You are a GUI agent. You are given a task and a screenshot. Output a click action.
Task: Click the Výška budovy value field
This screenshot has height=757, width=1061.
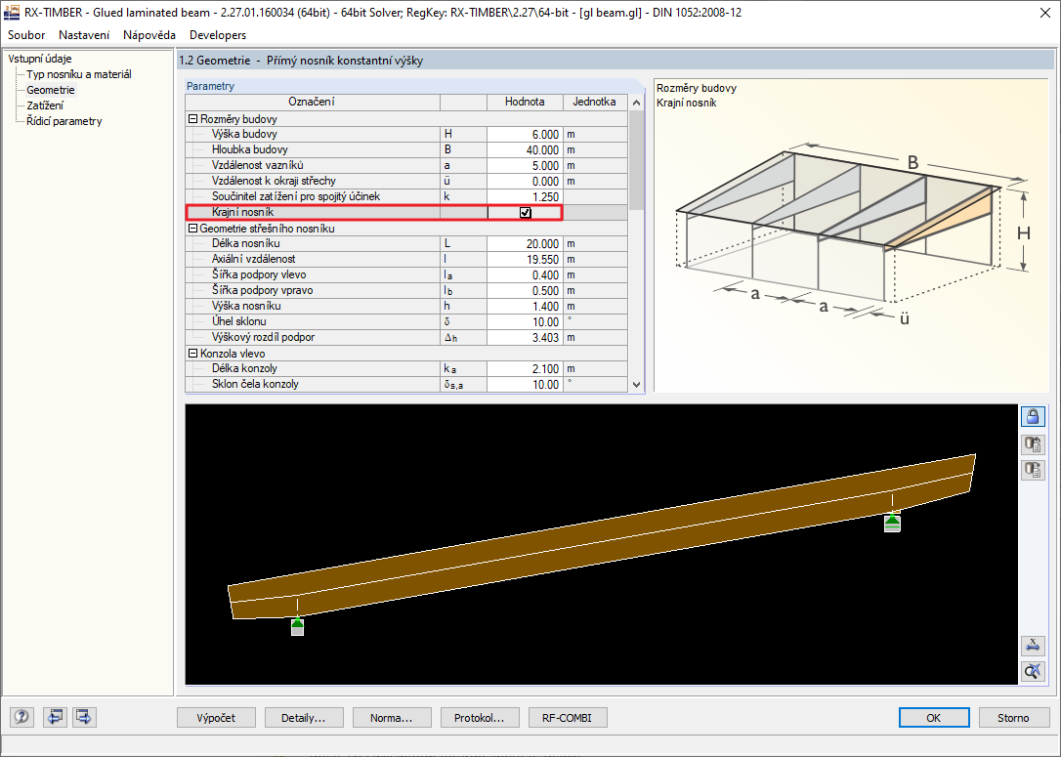click(x=525, y=134)
